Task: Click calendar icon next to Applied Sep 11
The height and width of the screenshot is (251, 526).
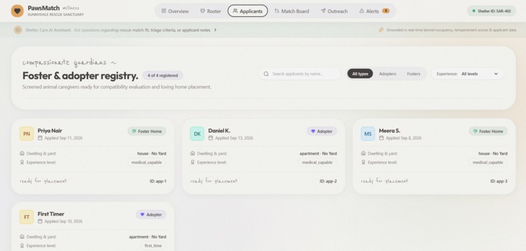Action: click(x=40, y=138)
